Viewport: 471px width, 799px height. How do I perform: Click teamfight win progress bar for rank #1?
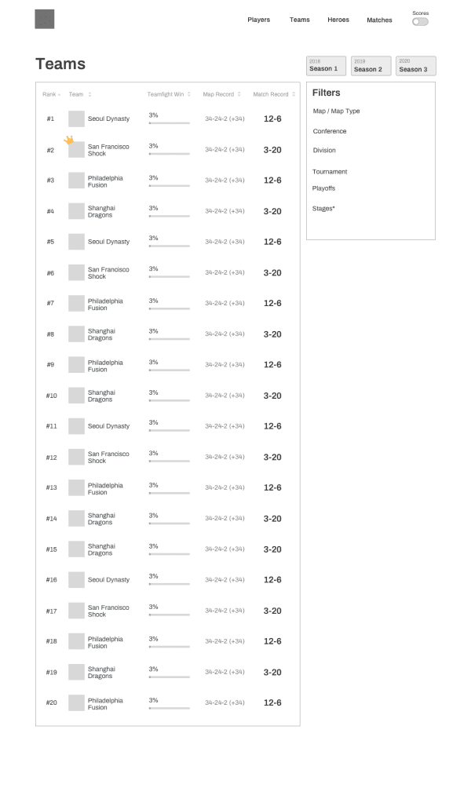point(170,123)
